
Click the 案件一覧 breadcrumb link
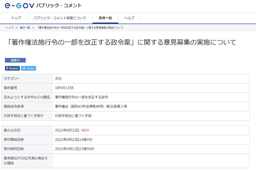[25, 27]
